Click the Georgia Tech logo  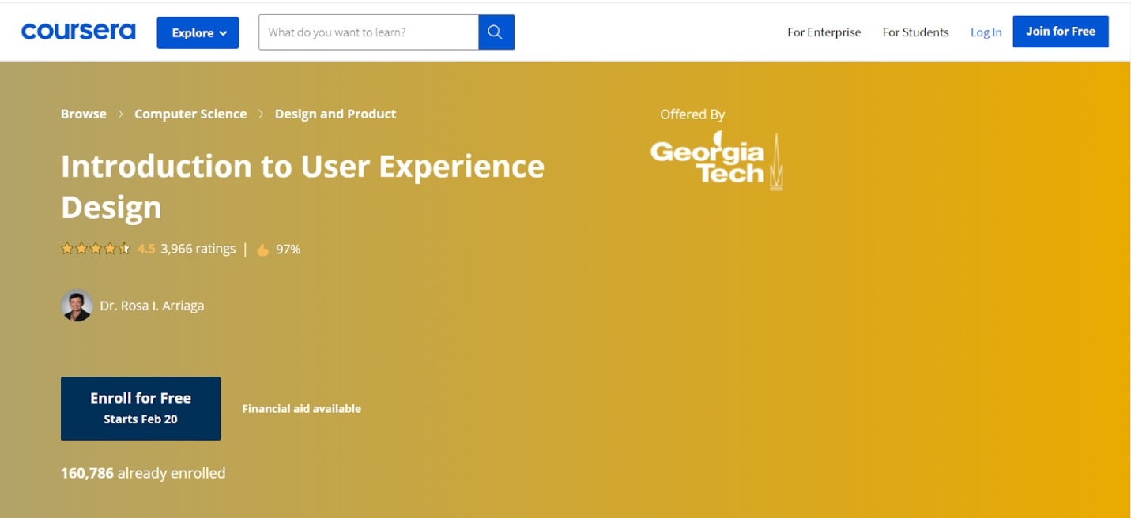[x=715, y=162]
